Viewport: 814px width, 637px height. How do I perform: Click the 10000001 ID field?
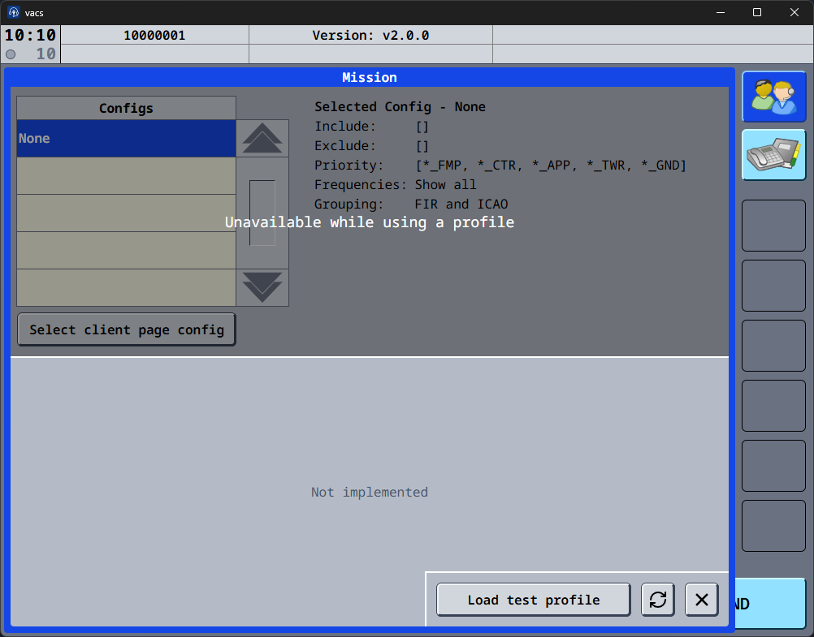(154, 36)
